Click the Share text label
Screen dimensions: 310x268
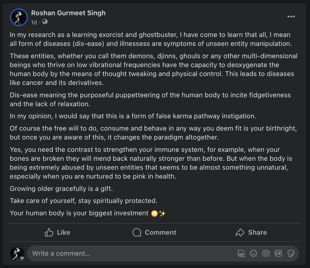coord(258,232)
